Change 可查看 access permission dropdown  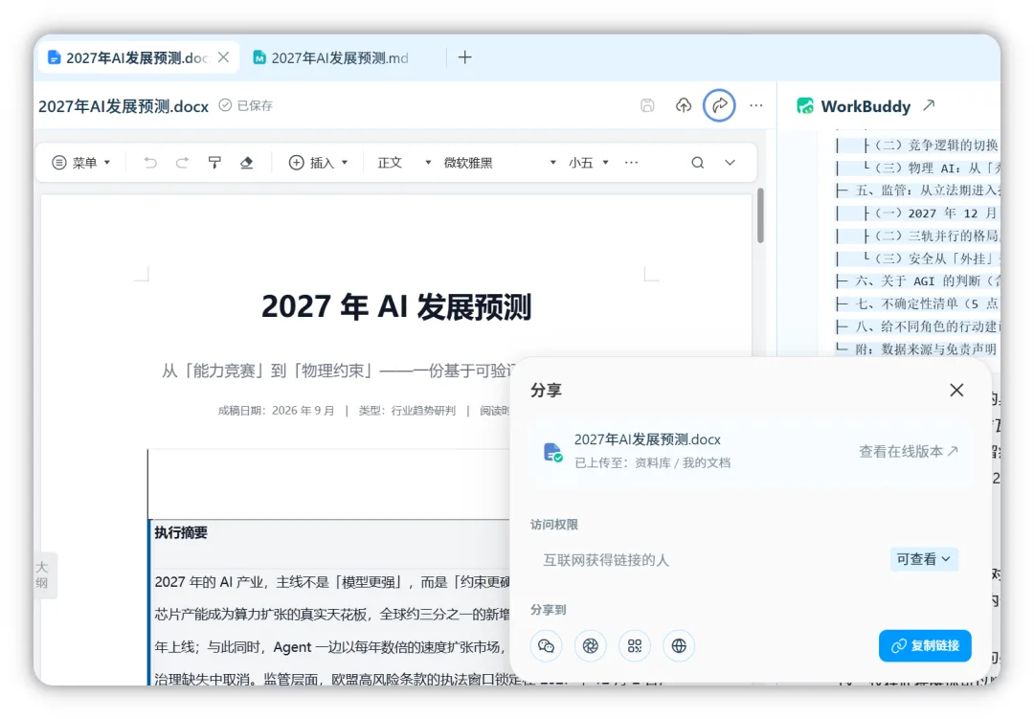pyautogui.click(x=923, y=559)
